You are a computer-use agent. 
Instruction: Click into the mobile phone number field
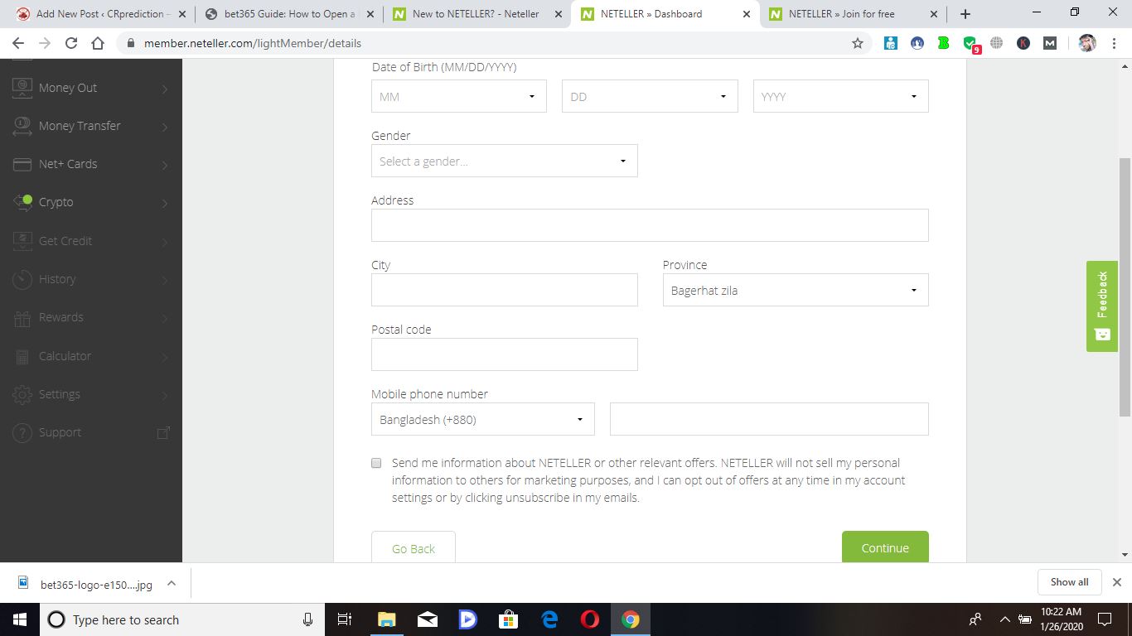click(769, 419)
